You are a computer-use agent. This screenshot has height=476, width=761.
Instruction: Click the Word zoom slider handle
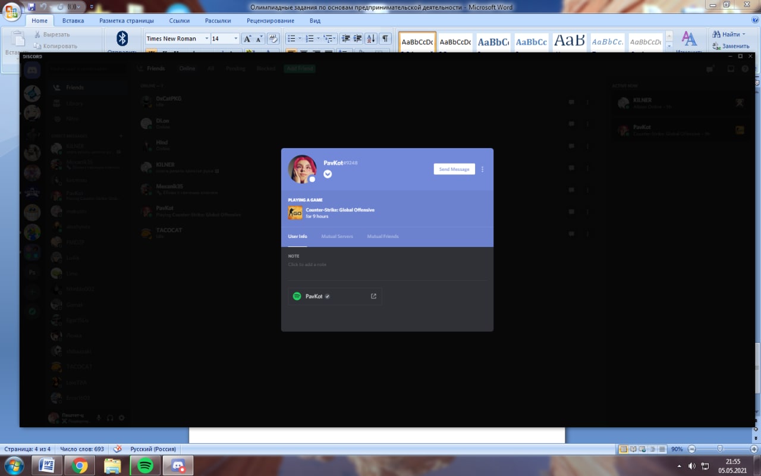(720, 449)
